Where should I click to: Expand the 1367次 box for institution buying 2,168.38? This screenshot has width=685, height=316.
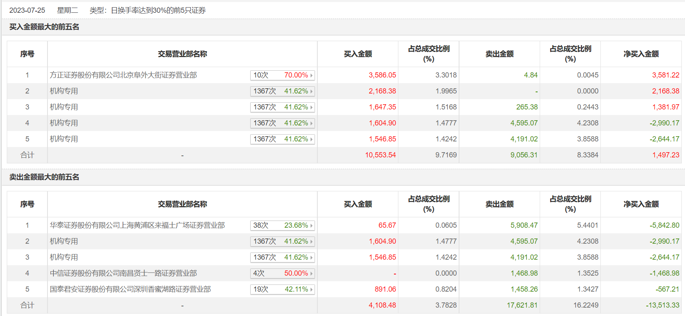[282, 91]
